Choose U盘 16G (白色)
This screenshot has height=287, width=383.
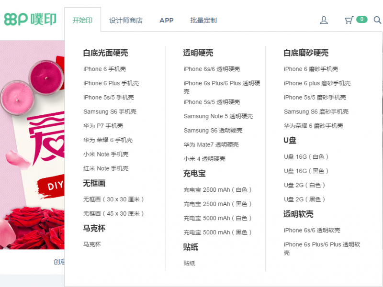[x=306, y=157]
